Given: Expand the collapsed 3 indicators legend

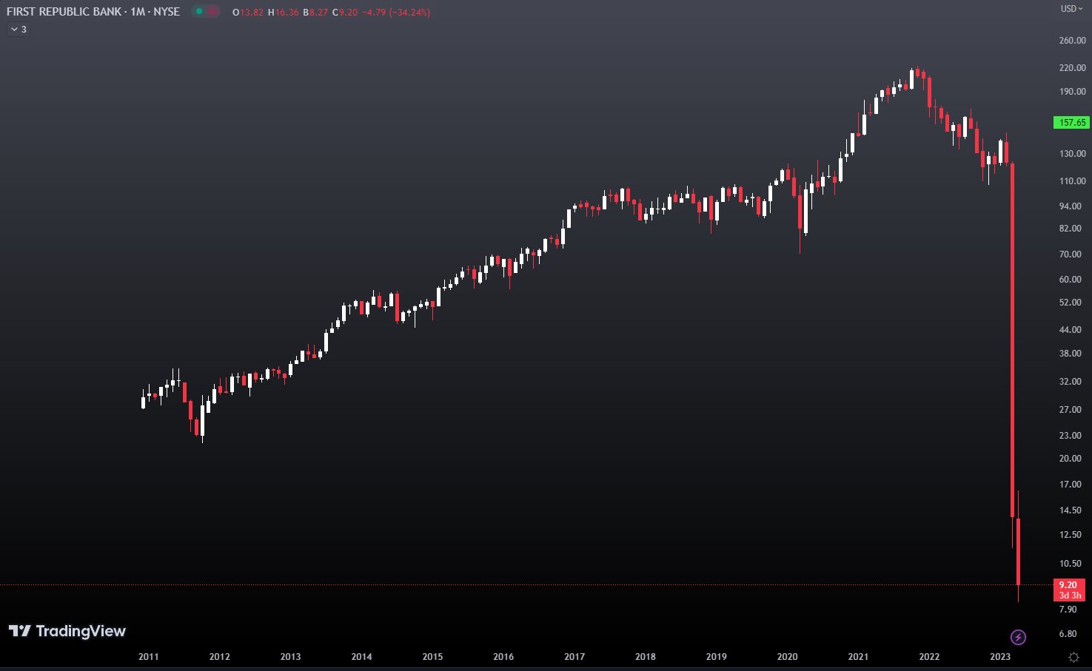Looking at the screenshot, I should coord(19,30).
